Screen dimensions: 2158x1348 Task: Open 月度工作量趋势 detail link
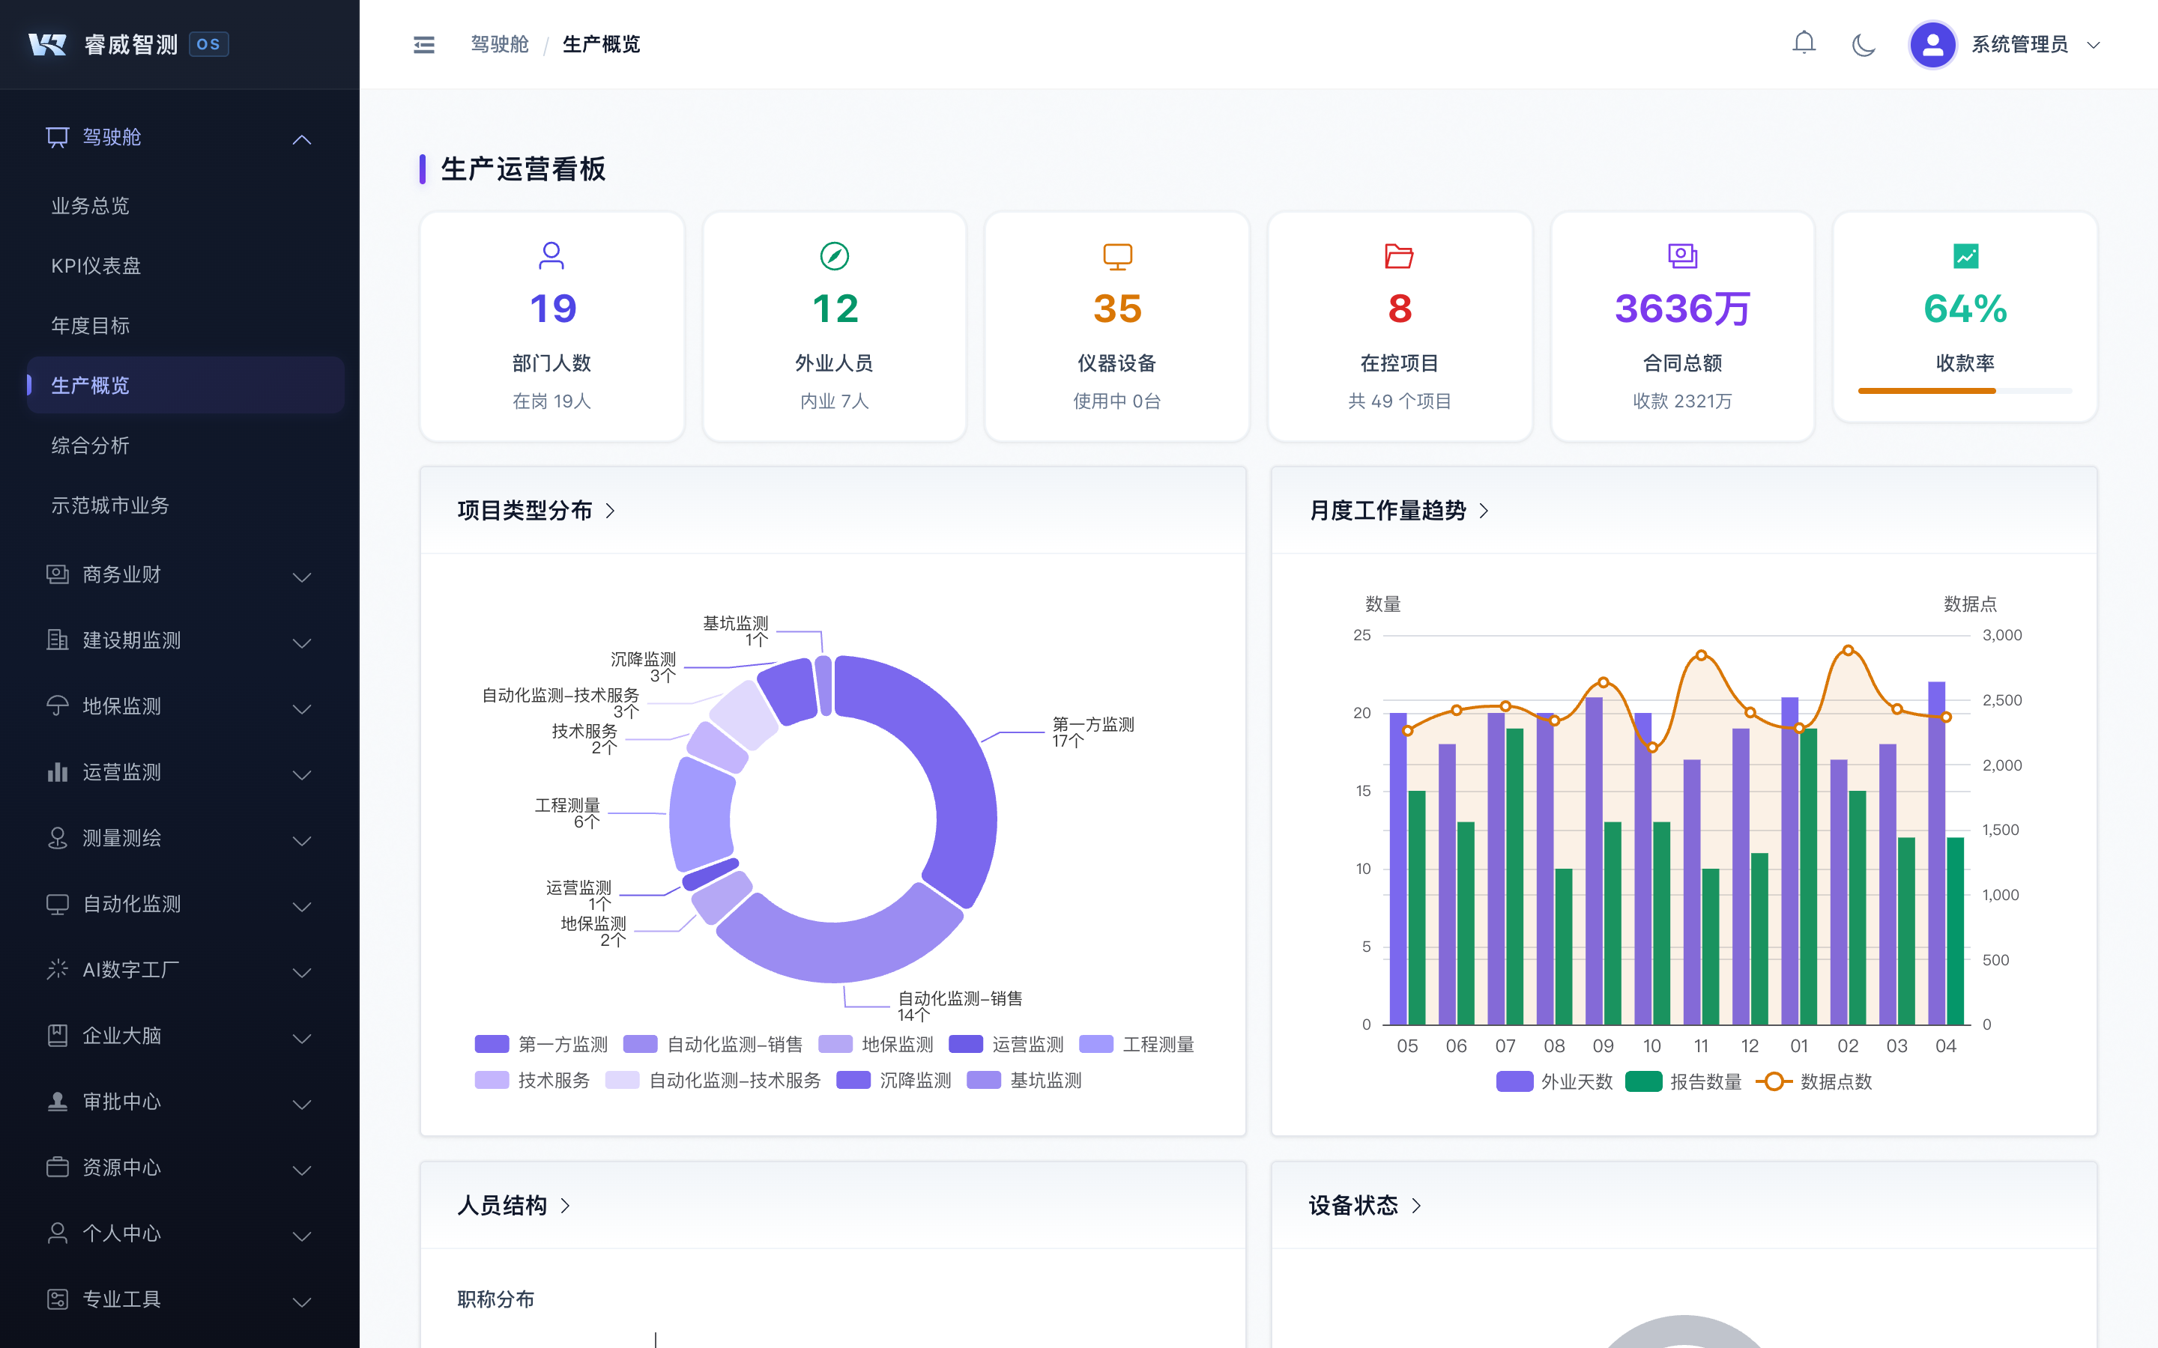(1398, 510)
